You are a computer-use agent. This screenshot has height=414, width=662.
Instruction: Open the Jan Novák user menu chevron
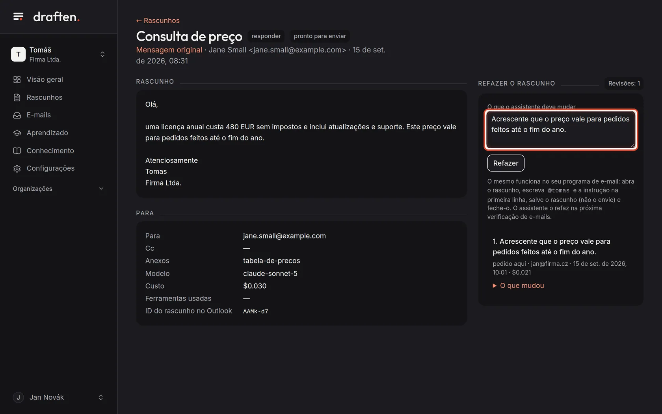click(100, 397)
